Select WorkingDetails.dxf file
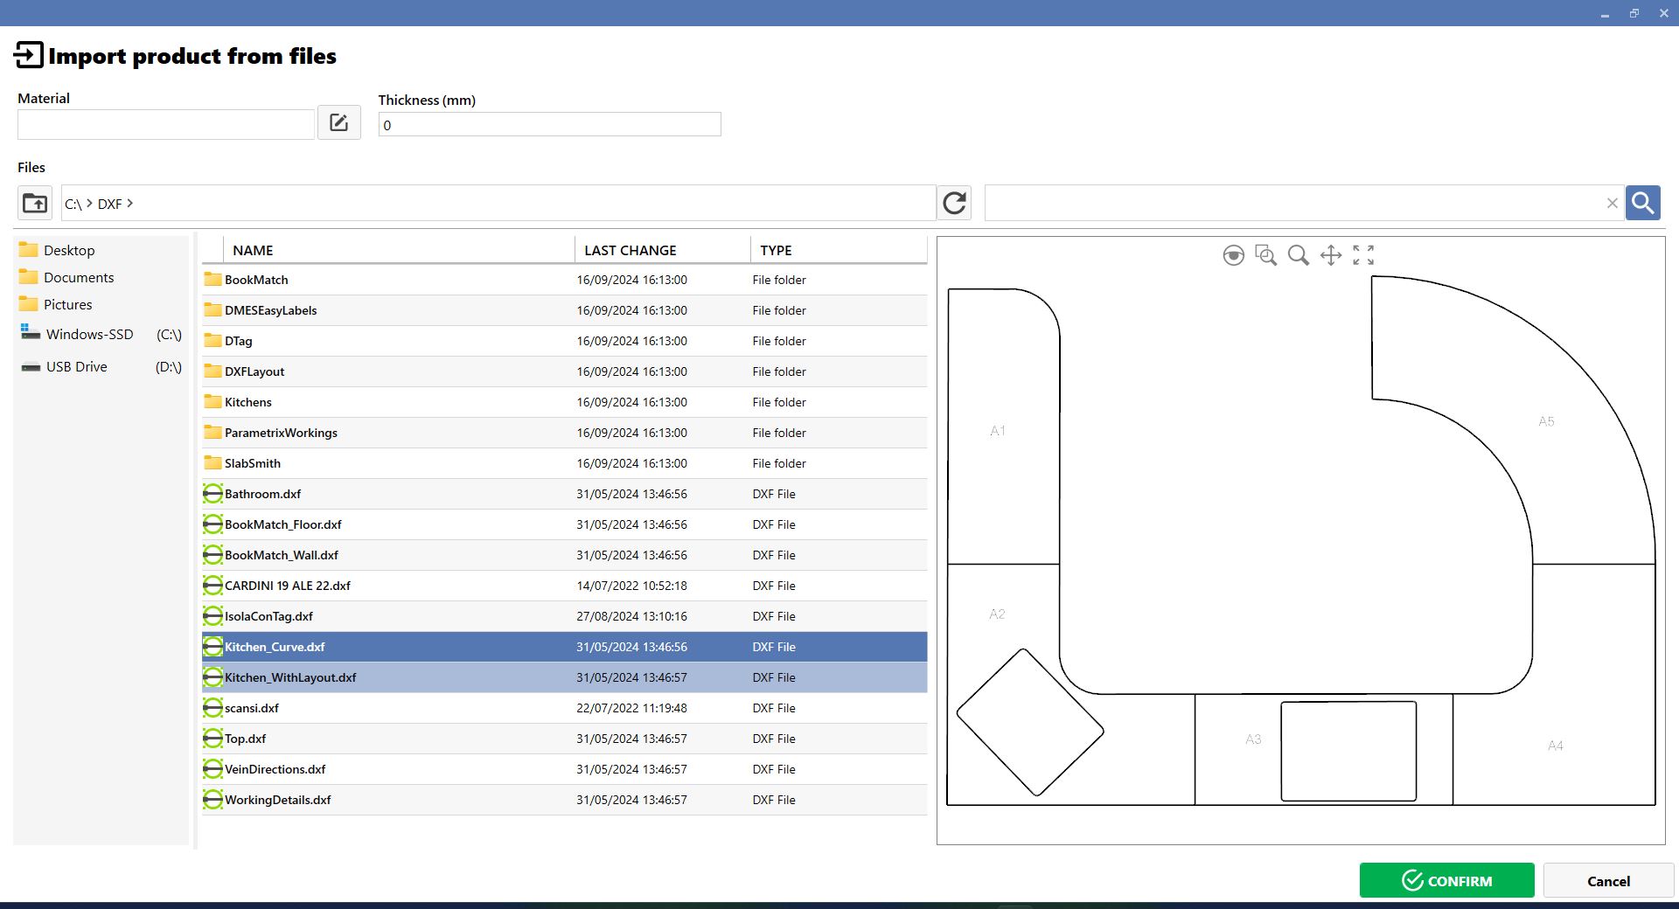Screen dimensions: 1679x909 (x=564, y=800)
